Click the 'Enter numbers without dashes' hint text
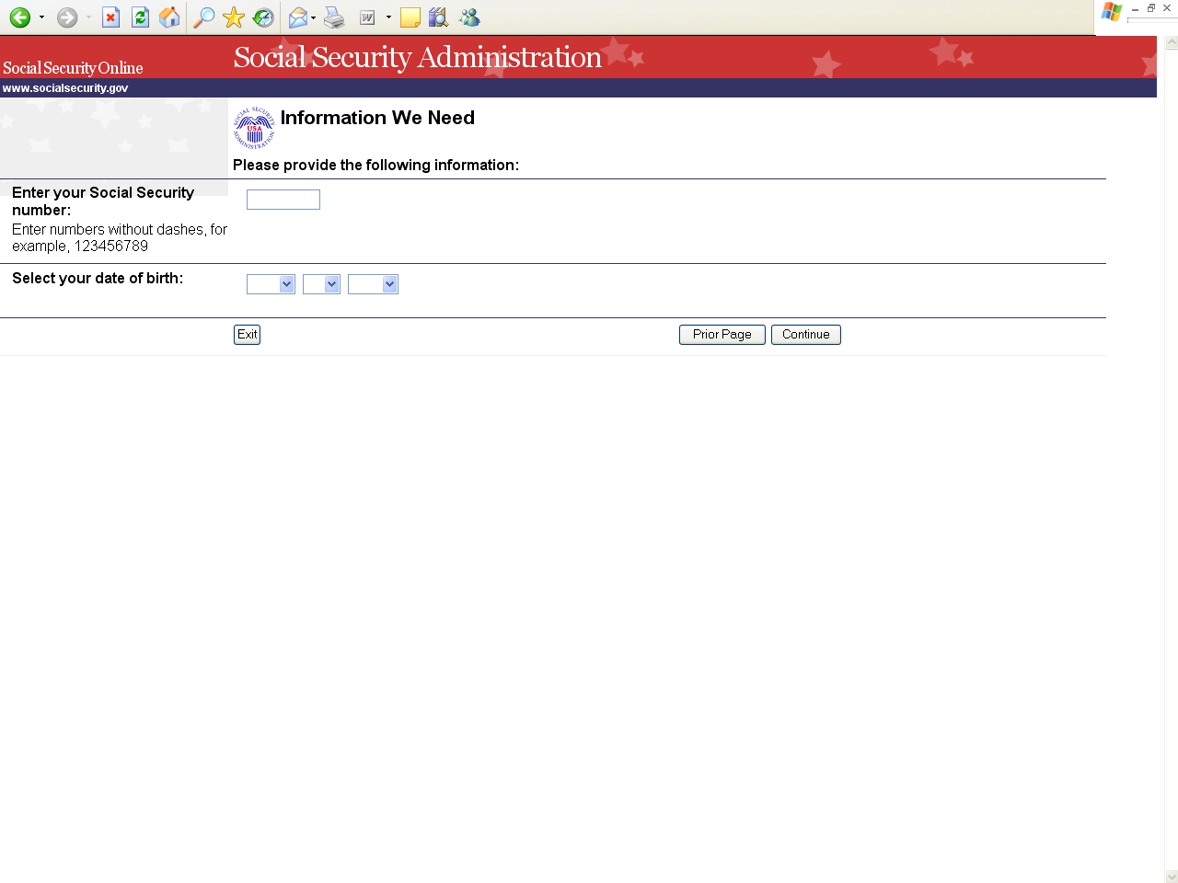This screenshot has width=1178, height=883. pos(120,237)
